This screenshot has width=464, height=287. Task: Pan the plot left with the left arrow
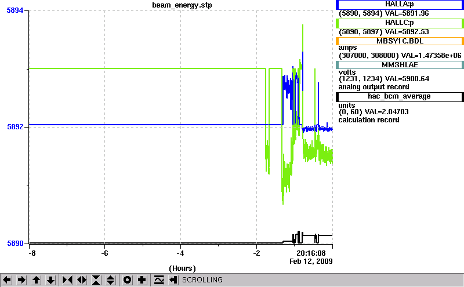(x=7, y=280)
